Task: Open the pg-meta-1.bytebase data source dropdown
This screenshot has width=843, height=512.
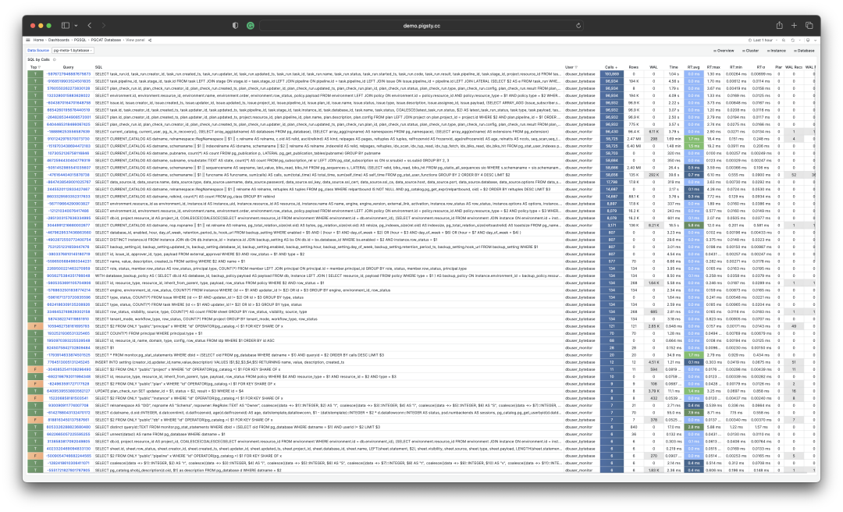Action: pyautogui.click(x=73, y=50)
